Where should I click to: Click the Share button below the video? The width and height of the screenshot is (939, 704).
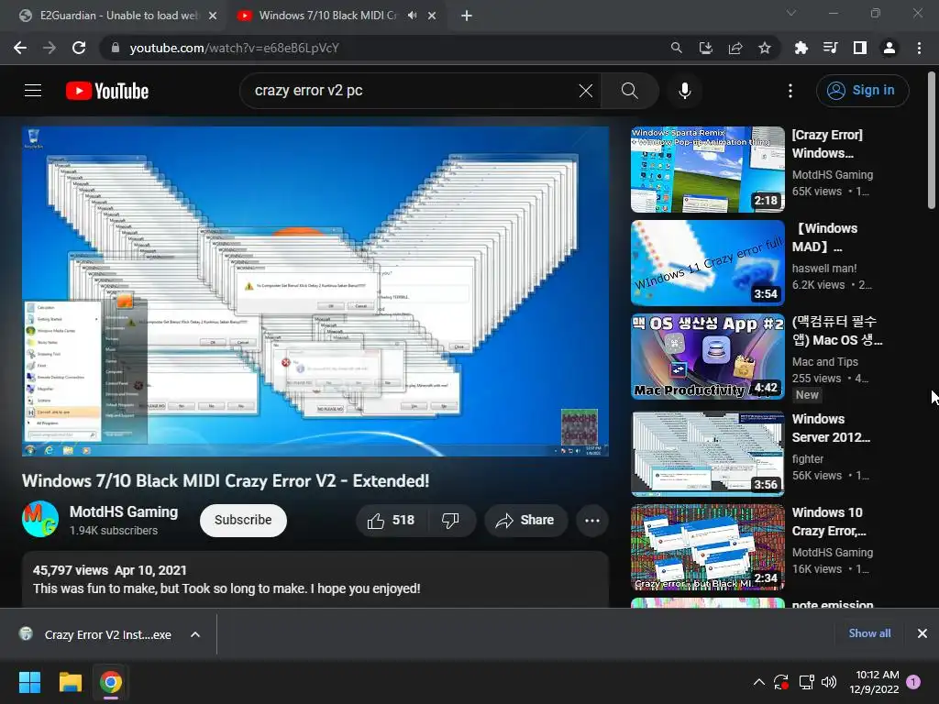click(x=525, y=521)
